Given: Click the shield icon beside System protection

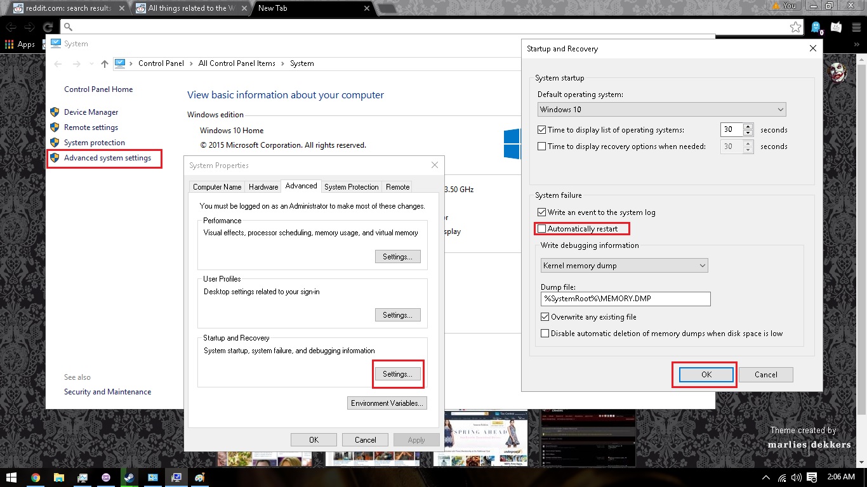Looking at the screenshot, I should click(x=55, y=143).
